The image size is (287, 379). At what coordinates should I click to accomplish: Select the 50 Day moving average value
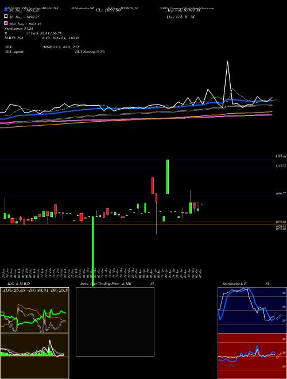25,17
